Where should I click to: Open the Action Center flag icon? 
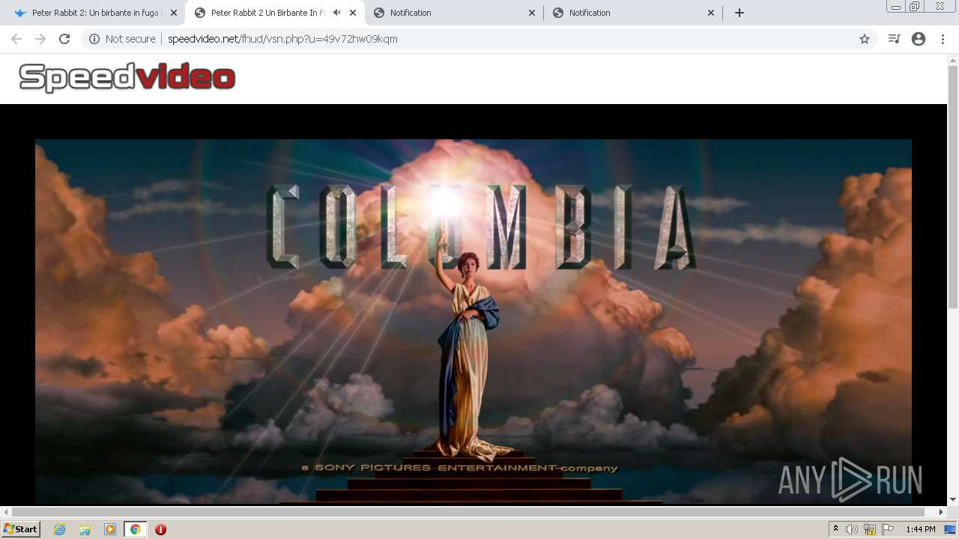click(x=888, y=529)
